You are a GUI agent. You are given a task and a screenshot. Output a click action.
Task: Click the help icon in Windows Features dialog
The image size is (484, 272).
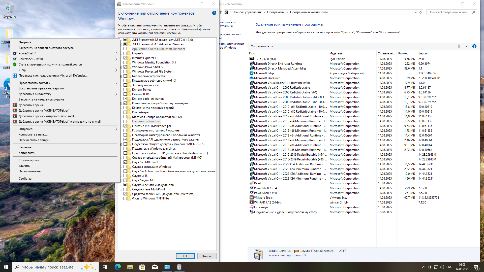(x=214, y=13)
